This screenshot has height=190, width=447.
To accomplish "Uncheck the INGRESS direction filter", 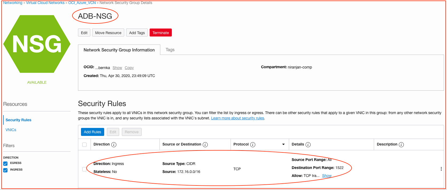I will pos(5,170).
